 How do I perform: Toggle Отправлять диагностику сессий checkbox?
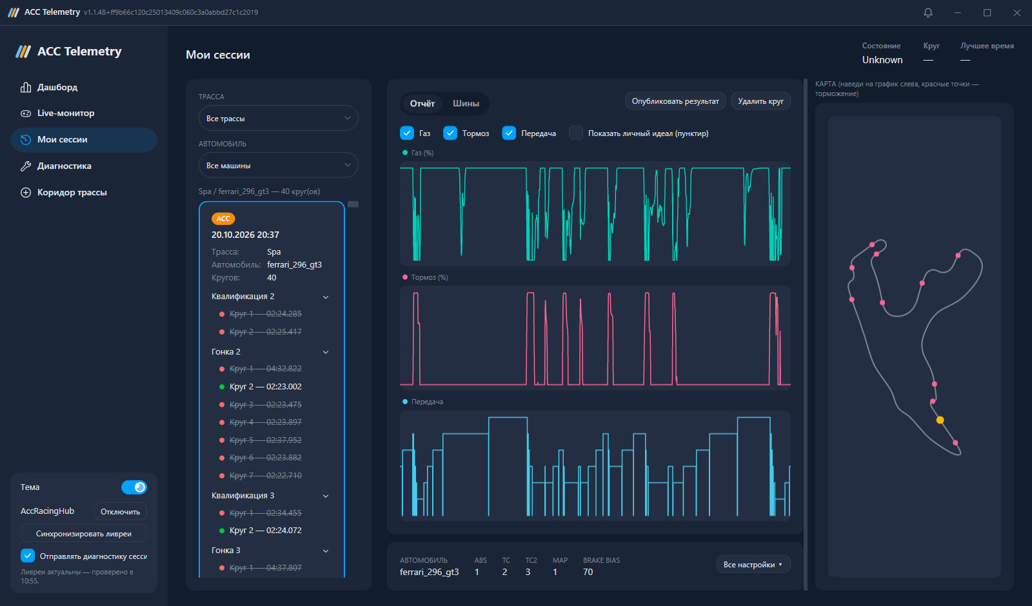coord(28,556)
